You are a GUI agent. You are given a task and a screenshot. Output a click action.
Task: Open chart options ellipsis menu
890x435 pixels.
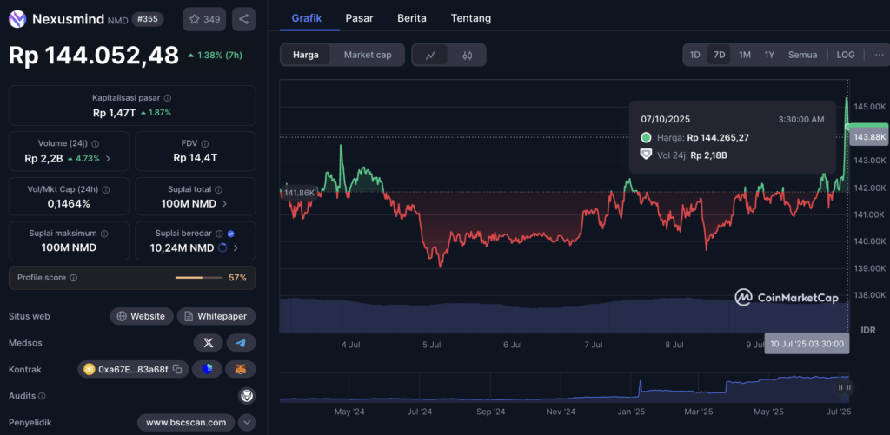[880, 55]
